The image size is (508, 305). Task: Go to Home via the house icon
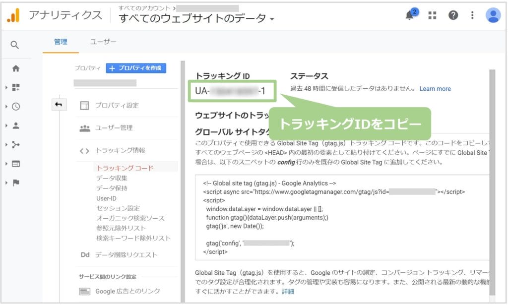pyautogui.click(x=15, y=68)
